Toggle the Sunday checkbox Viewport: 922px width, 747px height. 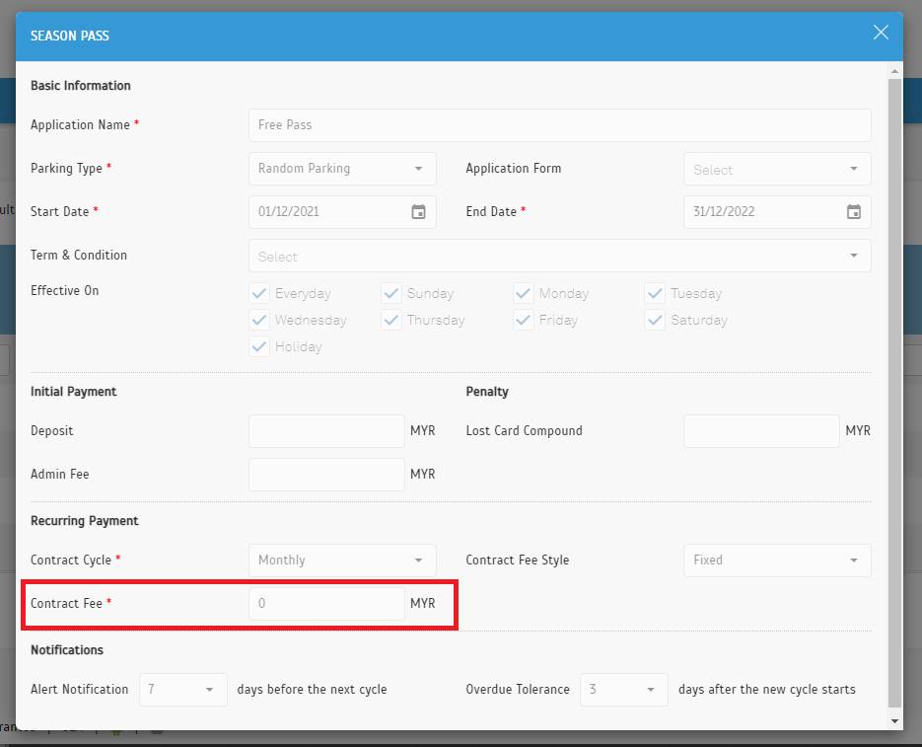(x=391, y=293)
